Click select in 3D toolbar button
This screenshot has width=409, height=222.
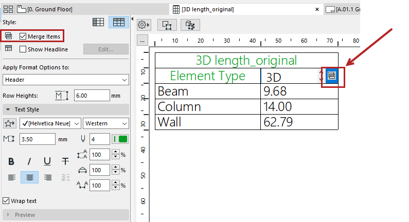(x=189, y=25)
